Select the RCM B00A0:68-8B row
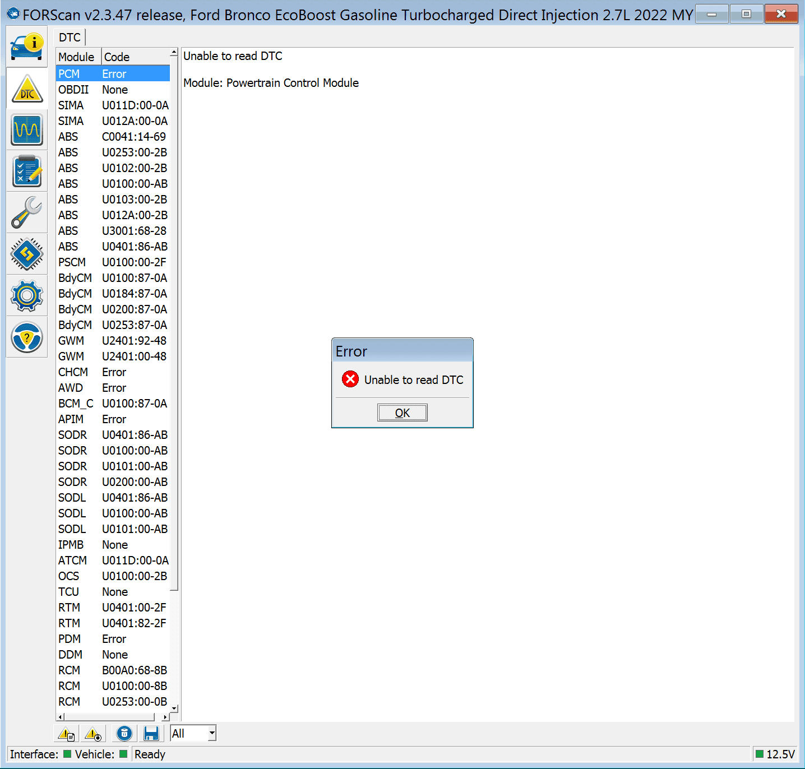 pyautogui.click(x=113, y=670)
